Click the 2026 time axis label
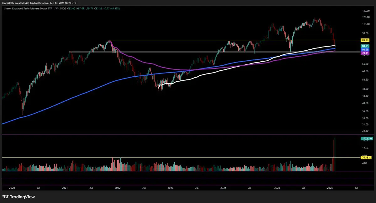Viewport: 376px width, 203px height. point(330,188)
